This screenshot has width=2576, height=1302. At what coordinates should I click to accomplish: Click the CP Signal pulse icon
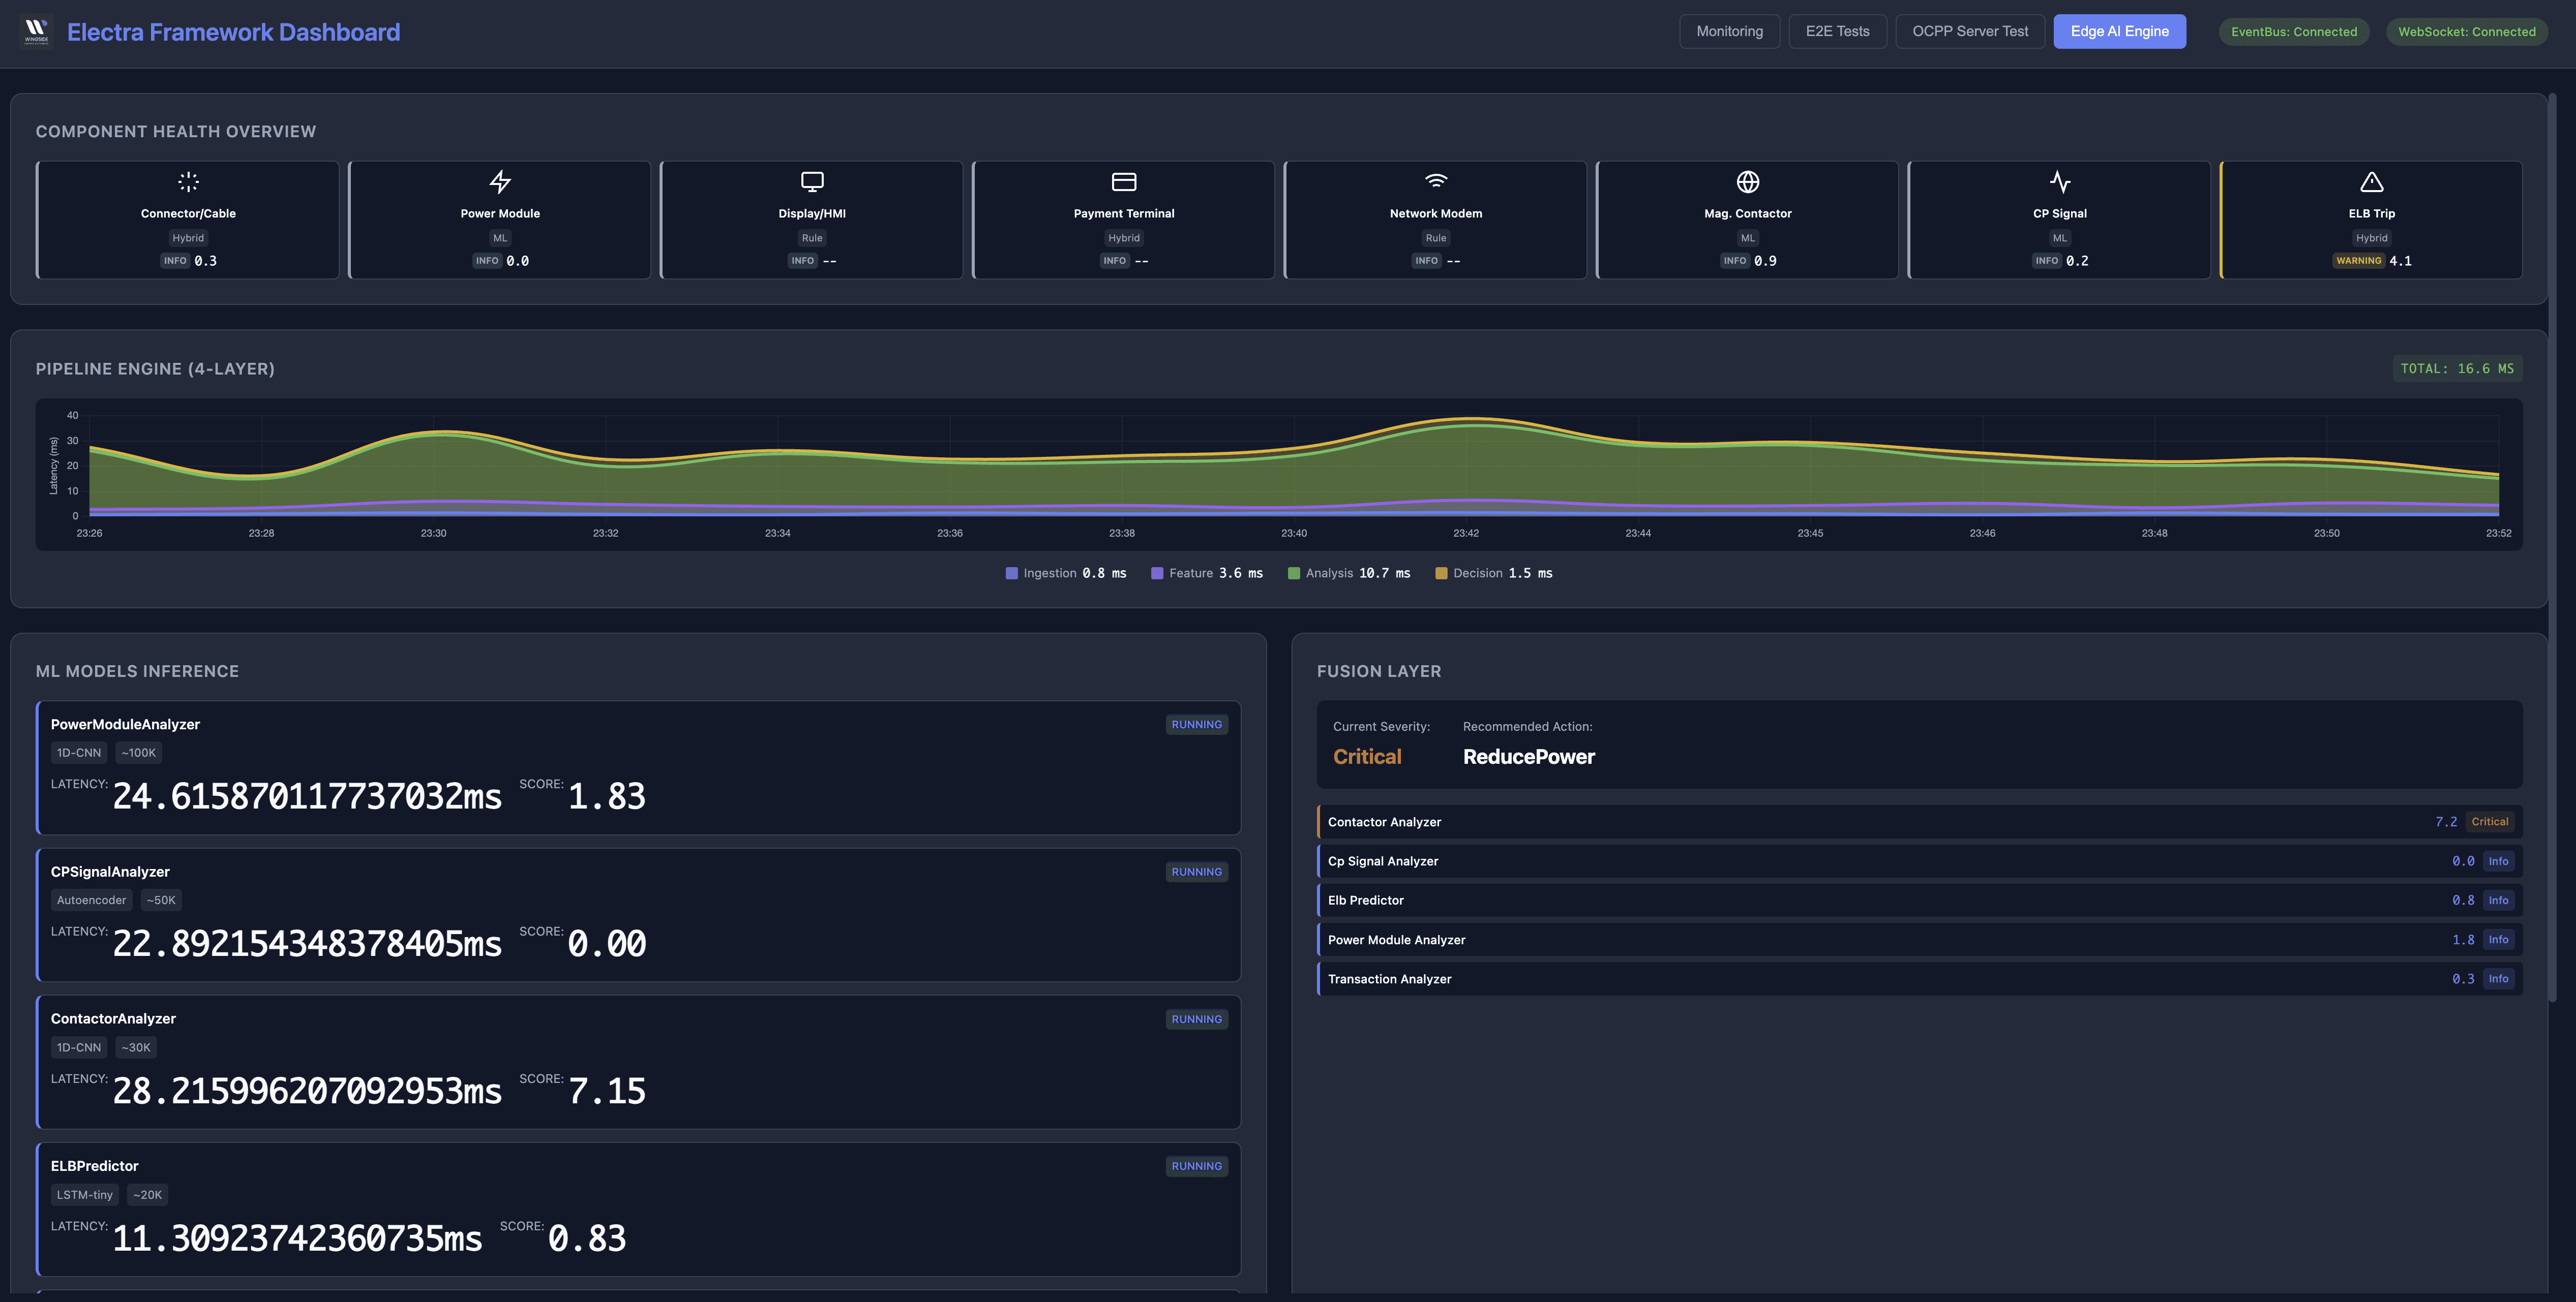[x=2060, y=182]
